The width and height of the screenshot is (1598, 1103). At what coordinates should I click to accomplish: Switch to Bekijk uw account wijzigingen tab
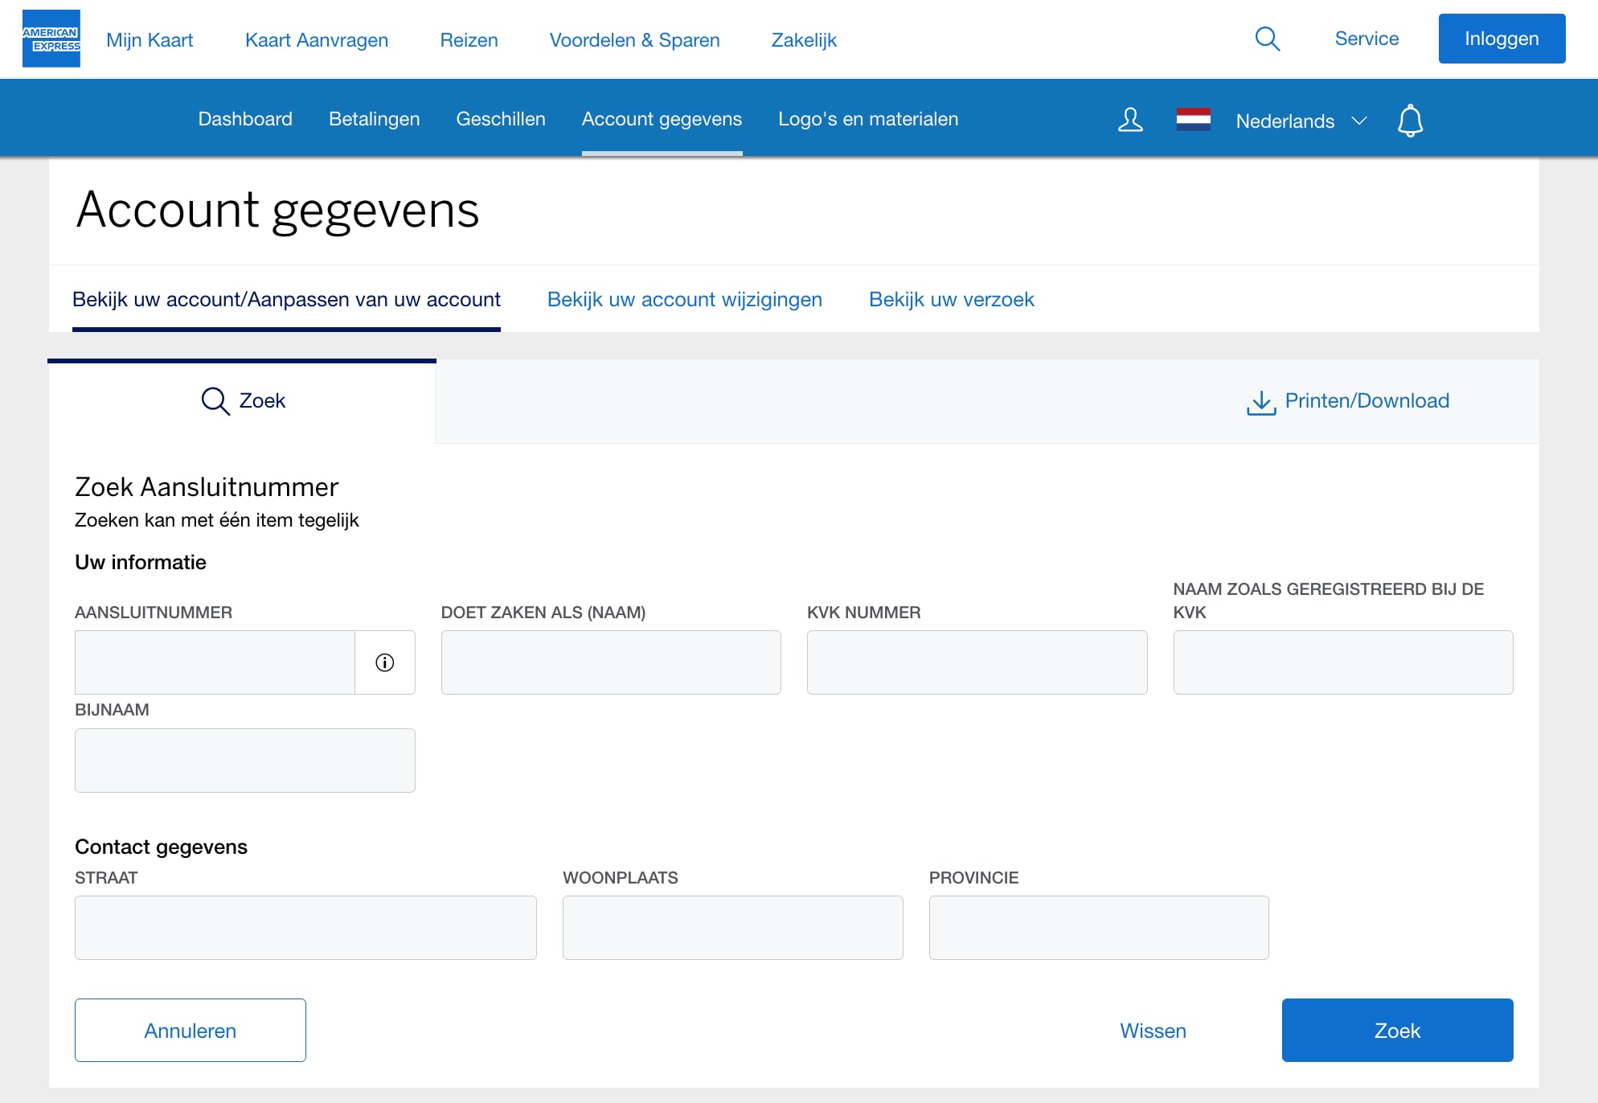point(684,299)
